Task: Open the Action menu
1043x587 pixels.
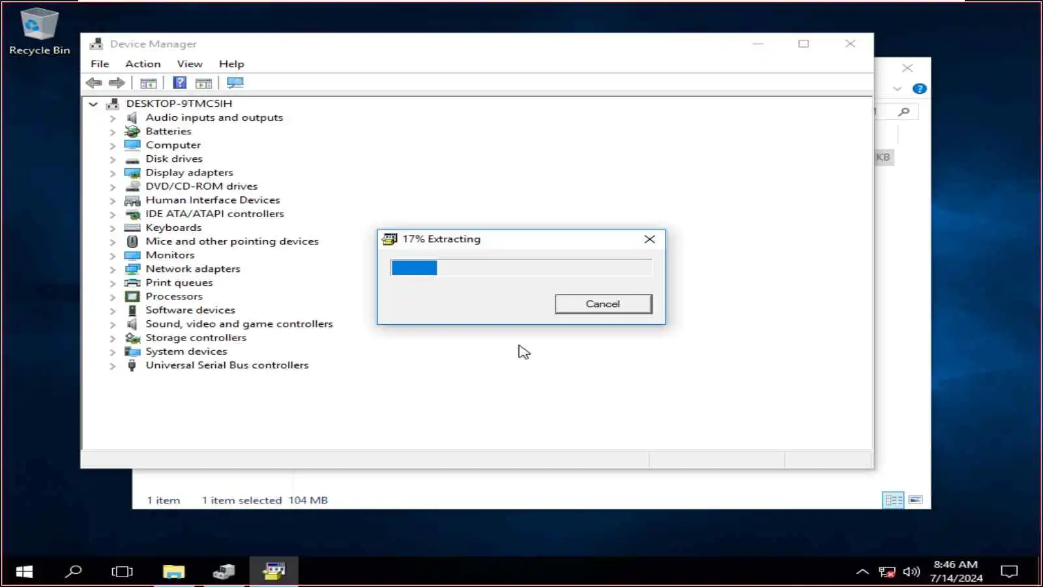Action: click(143, 64)
